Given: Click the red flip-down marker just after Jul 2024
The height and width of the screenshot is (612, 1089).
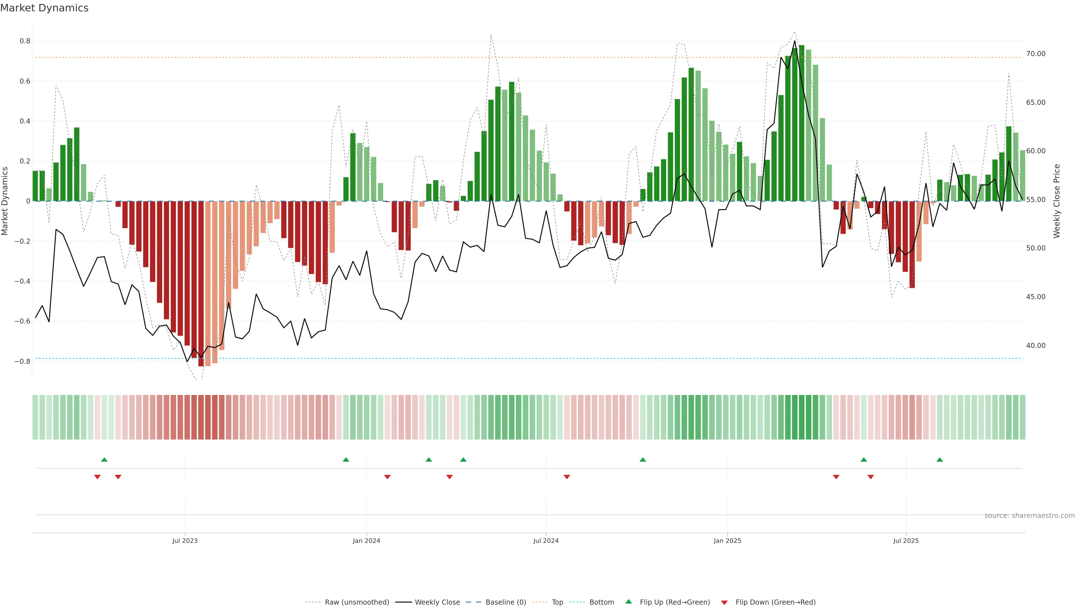Looking at the screenshot, I should pos(567,477).
